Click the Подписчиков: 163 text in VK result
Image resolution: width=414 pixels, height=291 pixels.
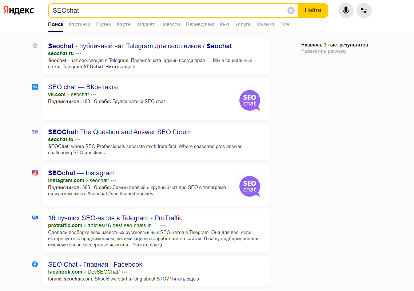pyautogui.click(x=69, y=102)
